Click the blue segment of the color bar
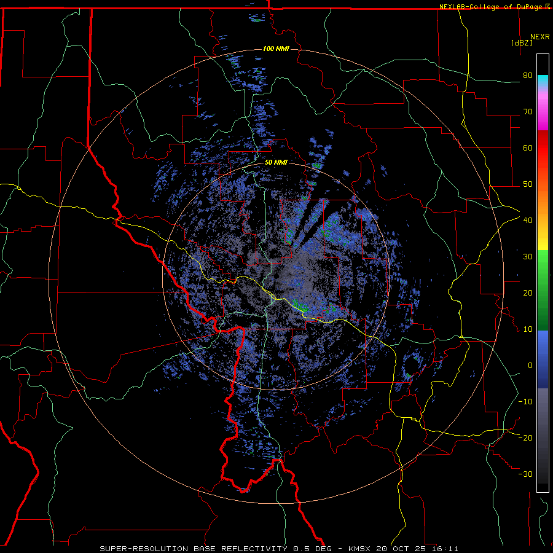 pos(543,359)
